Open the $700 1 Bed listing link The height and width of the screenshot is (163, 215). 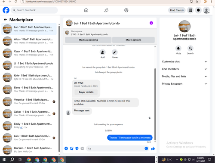click(89, 34)
